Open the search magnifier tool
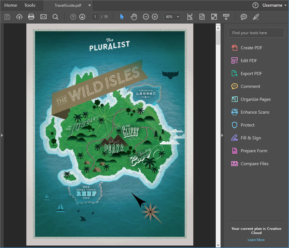 (x=56, y=17)
